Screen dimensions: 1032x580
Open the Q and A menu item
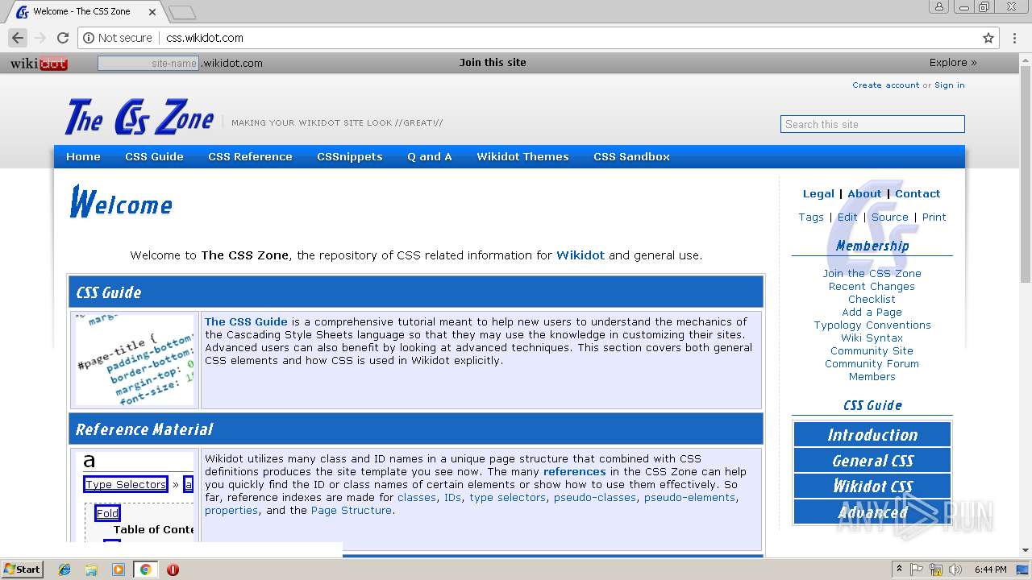(x=430, y=156)
